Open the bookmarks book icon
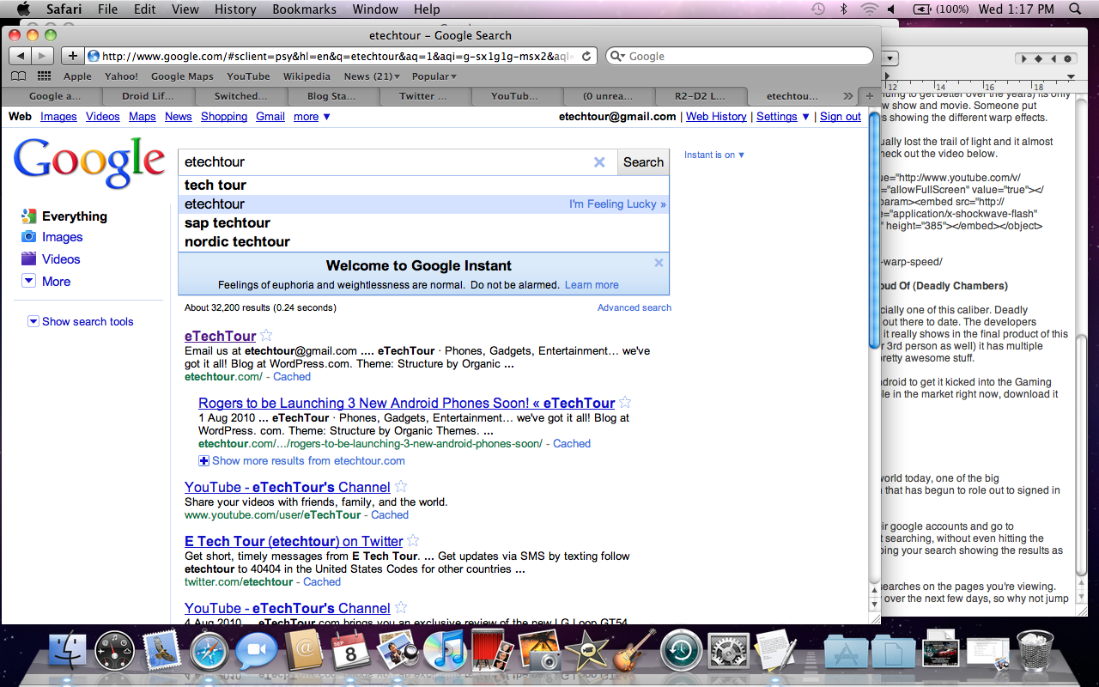Screen dimensions: 1099x687 pyautogui.click(x=17, y=76)
